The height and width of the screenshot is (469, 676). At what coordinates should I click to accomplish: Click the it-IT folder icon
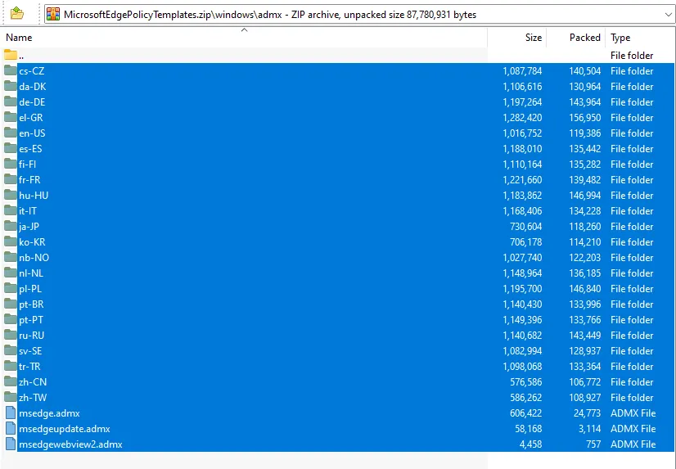coord(11,210)
